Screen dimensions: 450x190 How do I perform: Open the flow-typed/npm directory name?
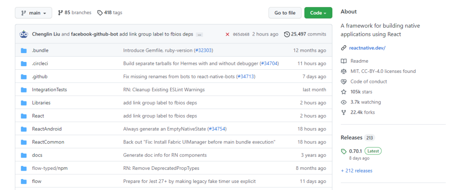[50, 168]
